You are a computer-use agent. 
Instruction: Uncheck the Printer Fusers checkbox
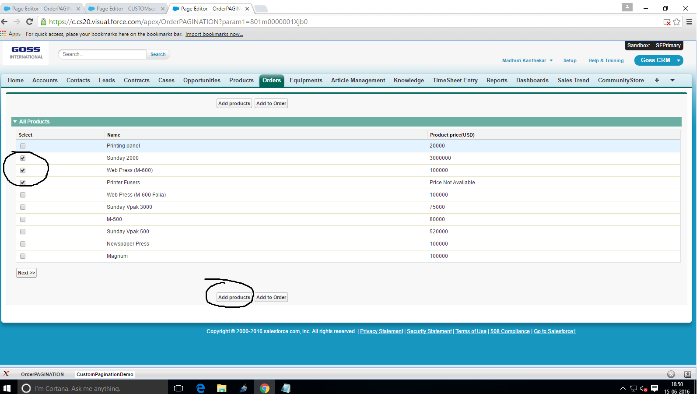[x=23, y=183]
